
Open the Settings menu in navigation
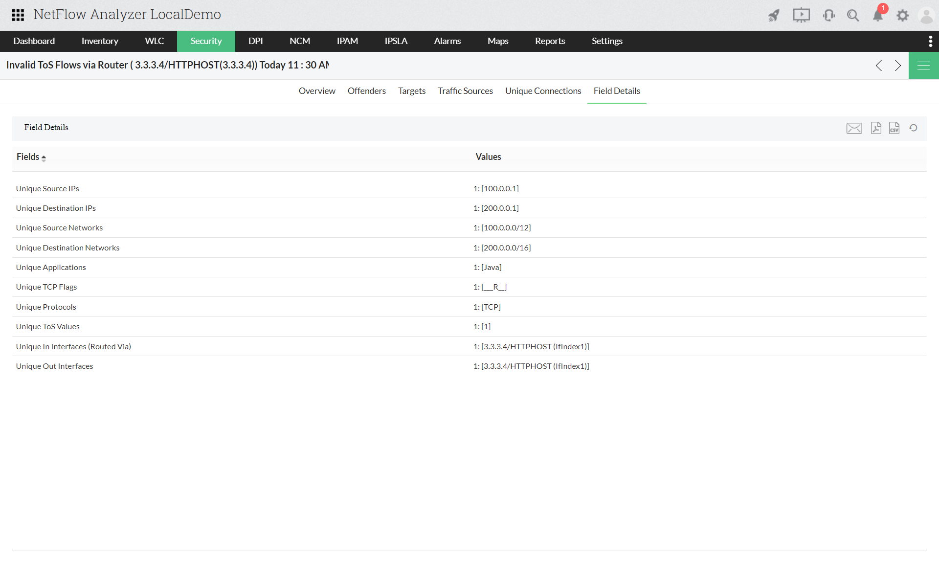coord(607,41)
